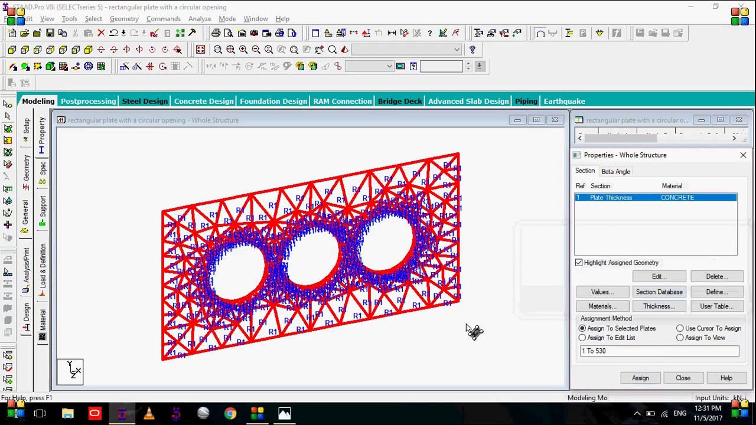This screenshot has height=425, width=756.
Task: Open the Tools menu
Action: coord(70,19)
